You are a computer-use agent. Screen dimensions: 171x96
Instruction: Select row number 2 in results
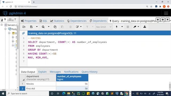(22, 89)
